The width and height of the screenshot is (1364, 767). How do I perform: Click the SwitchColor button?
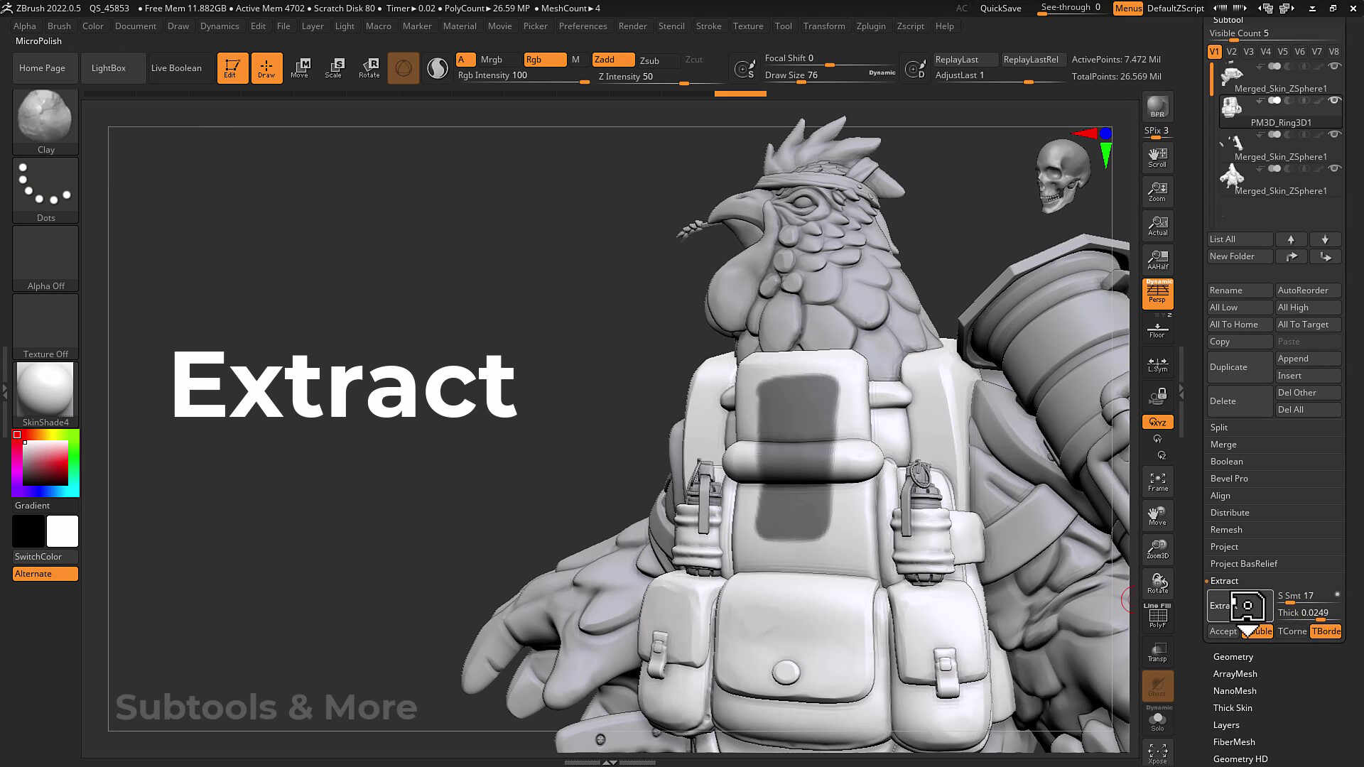(x=45, y=557)
